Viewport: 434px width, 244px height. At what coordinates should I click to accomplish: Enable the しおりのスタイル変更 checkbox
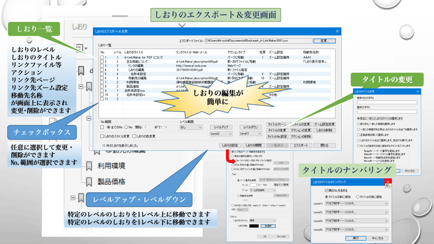pos(102,136)
